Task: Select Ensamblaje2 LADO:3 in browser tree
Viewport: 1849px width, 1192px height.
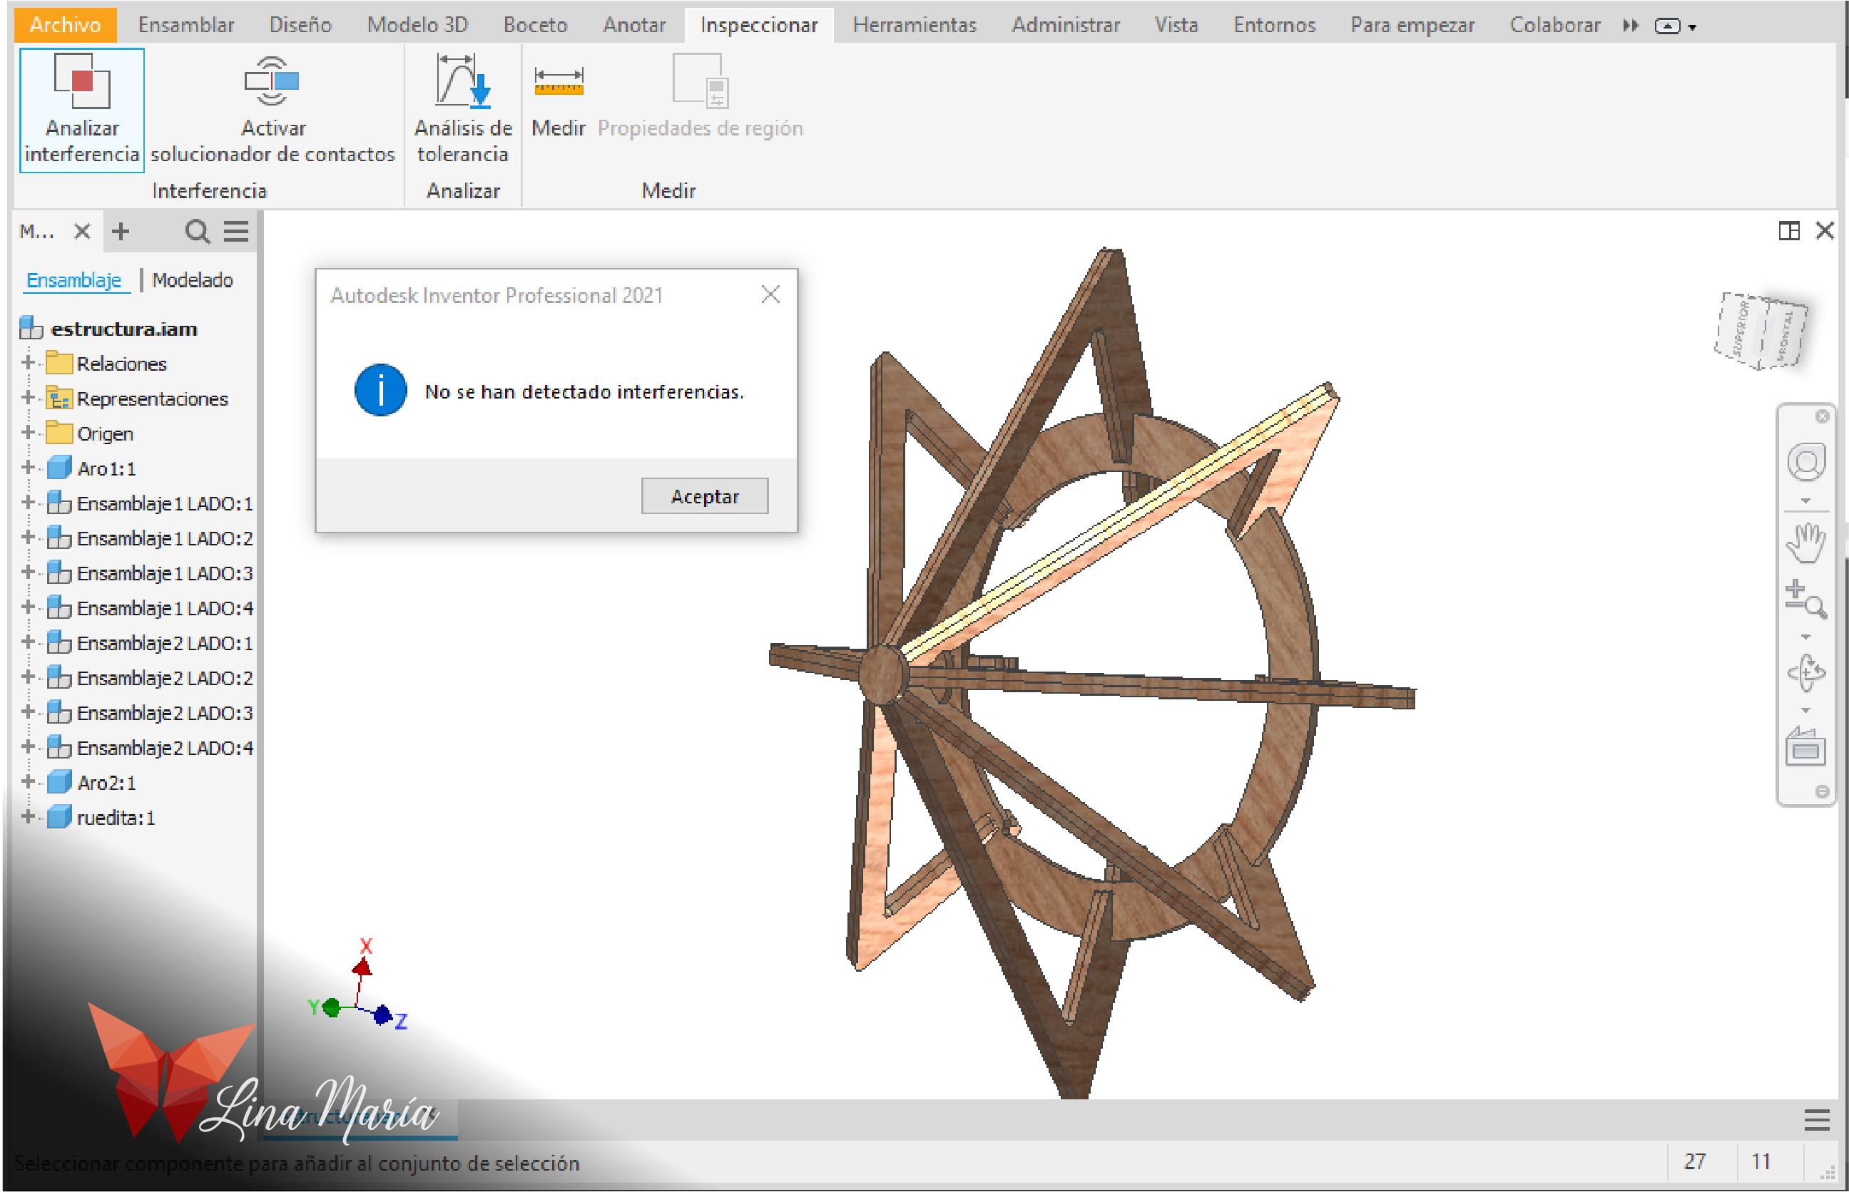Action: click(x=165, y=712)
